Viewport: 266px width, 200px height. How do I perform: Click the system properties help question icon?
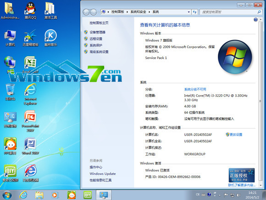tap(255, 20)
